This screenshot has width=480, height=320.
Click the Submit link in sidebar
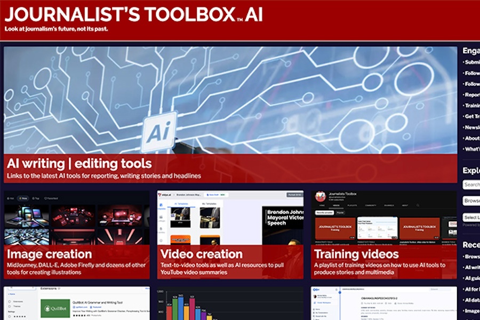click(472, 62)
